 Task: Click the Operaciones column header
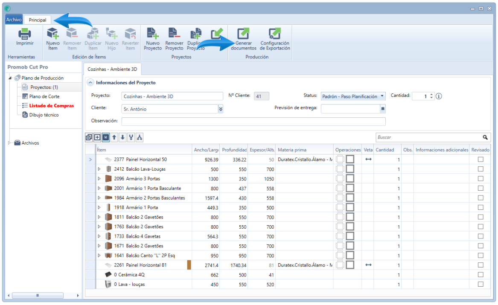pos(348,150)
